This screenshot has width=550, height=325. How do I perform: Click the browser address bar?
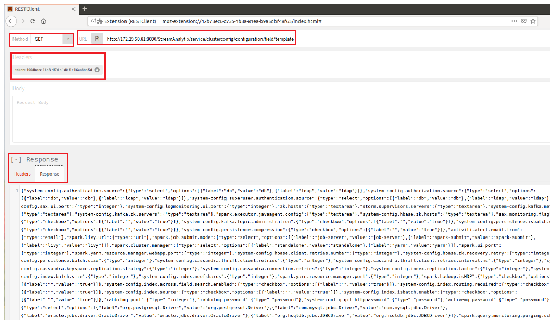pyautogui.click(x=365, y=21)
